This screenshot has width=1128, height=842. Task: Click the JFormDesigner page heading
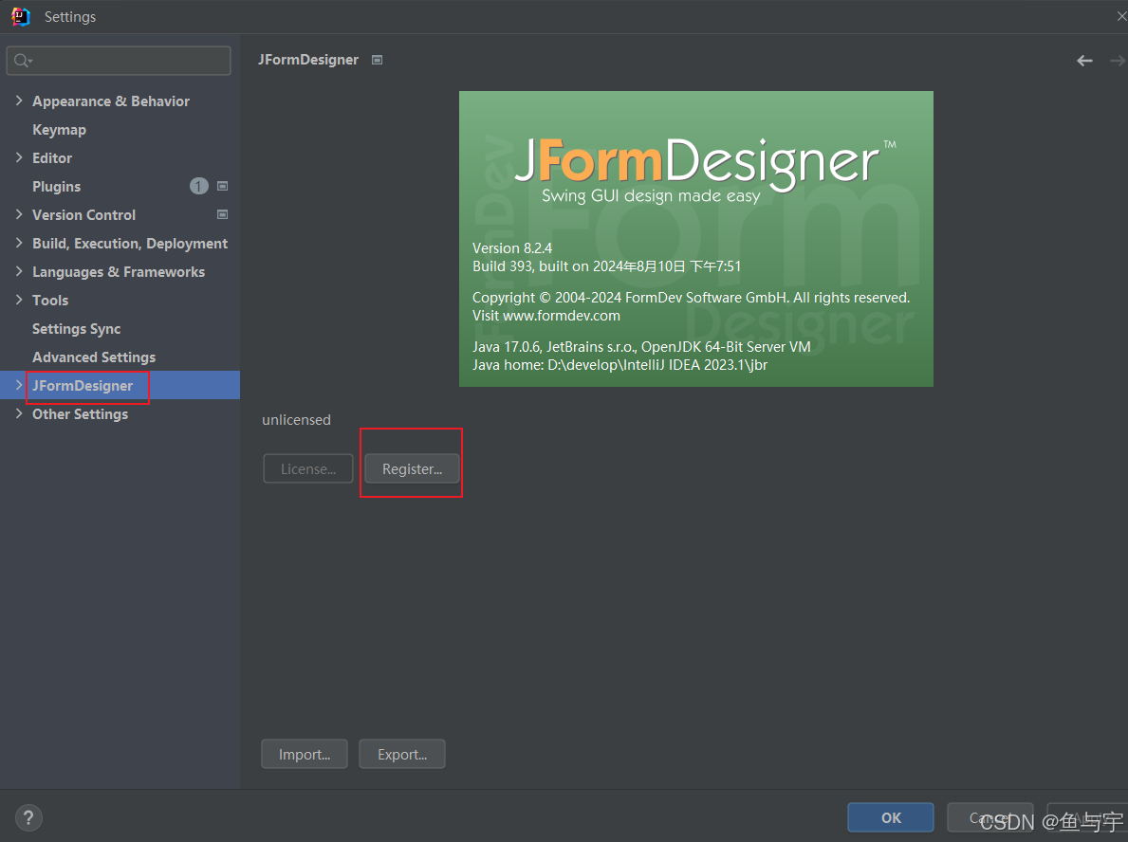pyautogui.click(x=308, y=60)
